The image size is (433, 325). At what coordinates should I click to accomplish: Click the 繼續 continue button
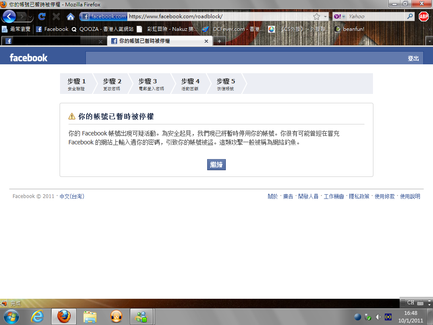pos(216,165)
